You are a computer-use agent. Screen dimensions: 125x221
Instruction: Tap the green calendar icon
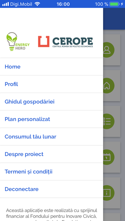pos(108,157)
